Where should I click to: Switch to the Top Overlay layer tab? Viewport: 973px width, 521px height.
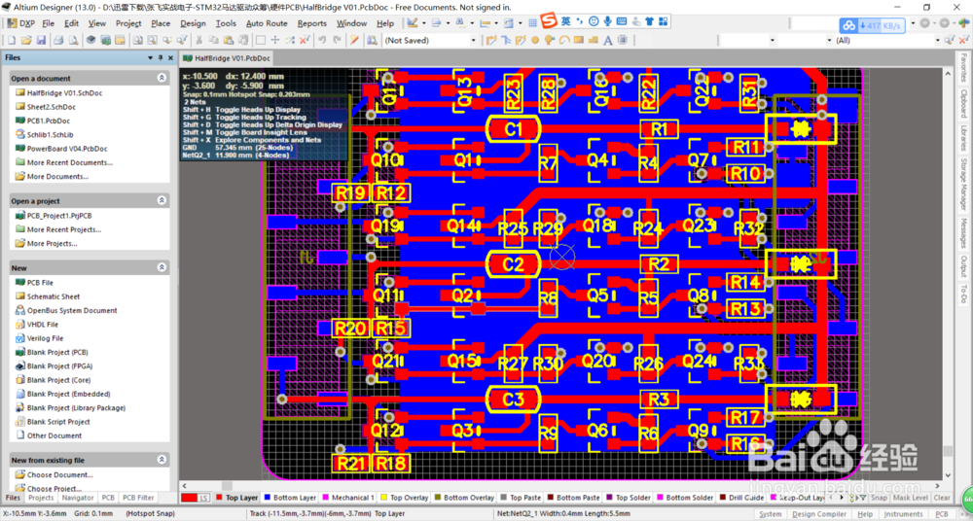coord(404,498)
